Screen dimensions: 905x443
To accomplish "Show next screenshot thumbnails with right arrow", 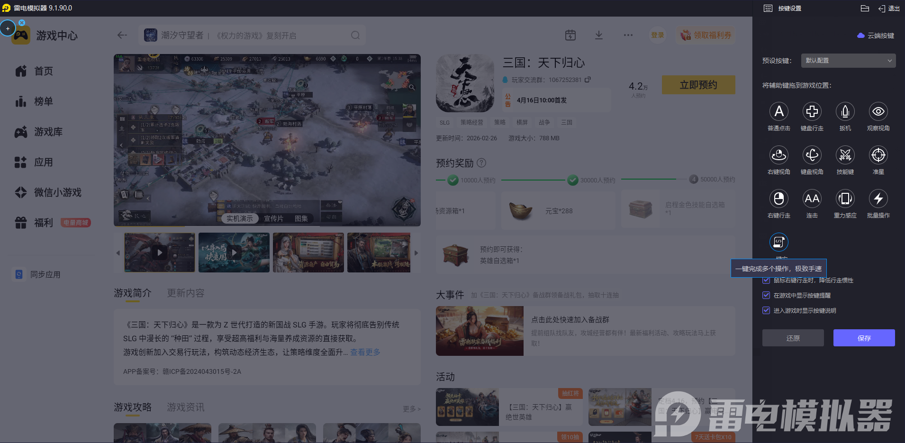I will pos(416,253).
